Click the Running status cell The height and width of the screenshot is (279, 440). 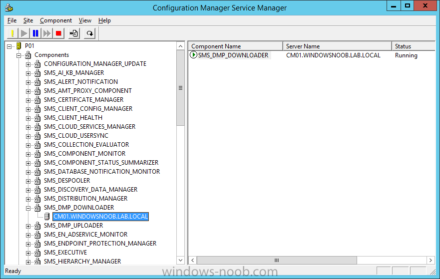coord(406,55)
